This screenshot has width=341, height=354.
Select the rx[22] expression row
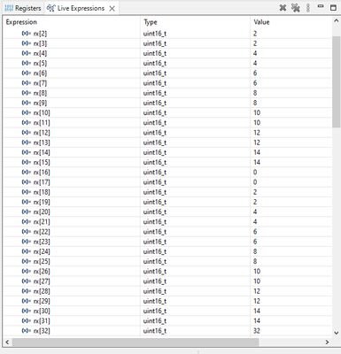point(167,232)
